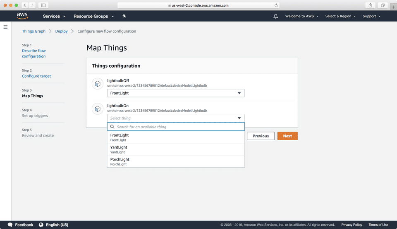
Task: Click the lightbulbOn device cube icon
Action: tap(98, 109)
